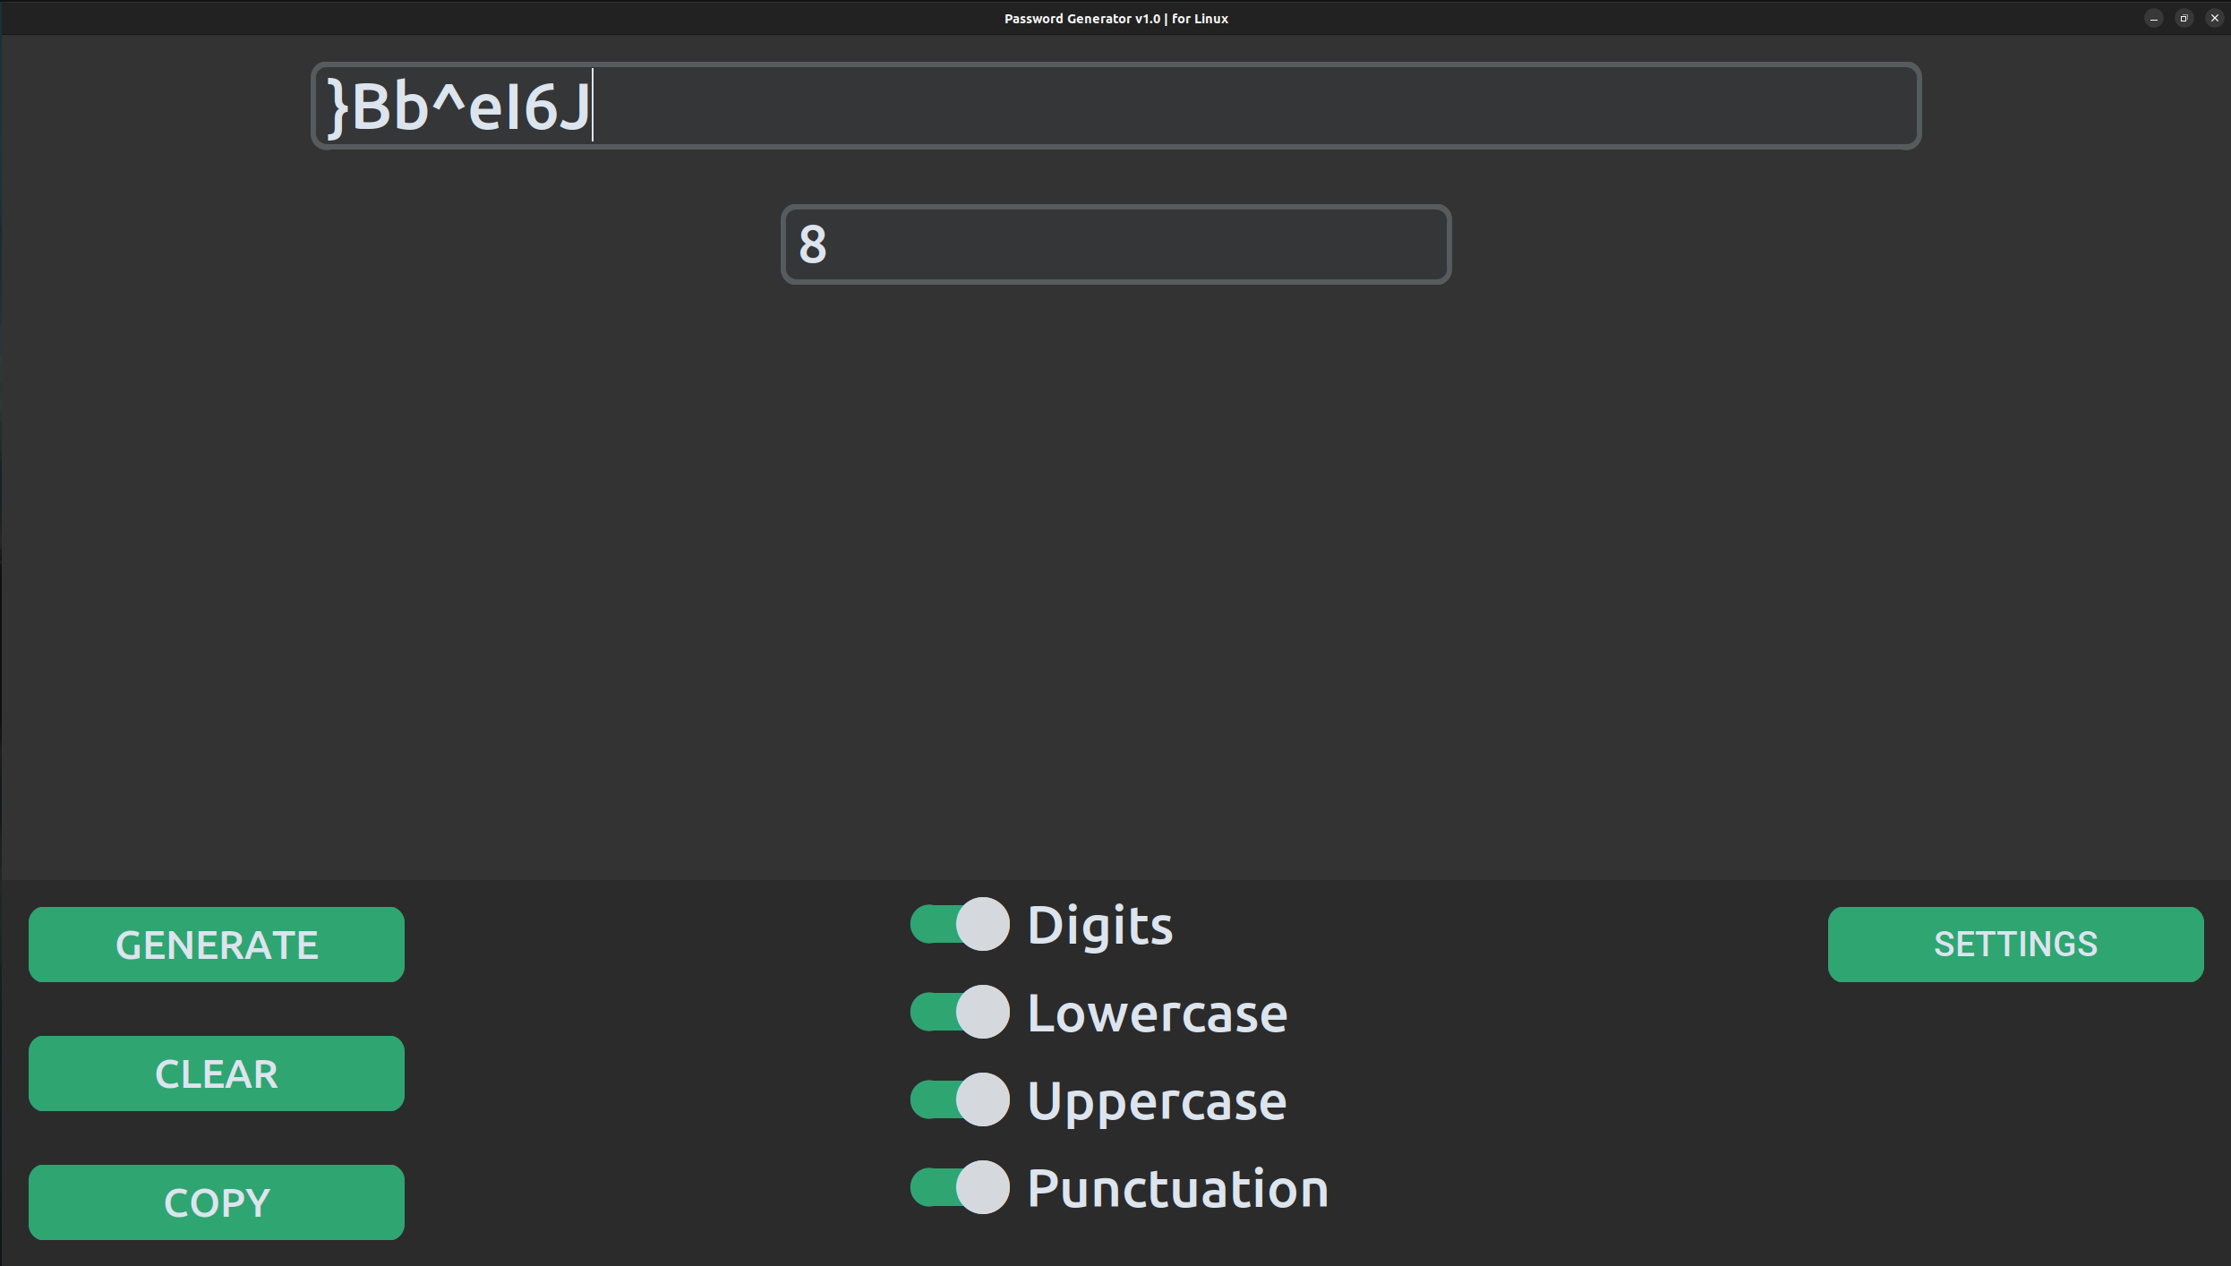The width and height of the screenshot is (2231, 1266).
Task: Click the Lowercase label text
Action: (1157, 1013)
